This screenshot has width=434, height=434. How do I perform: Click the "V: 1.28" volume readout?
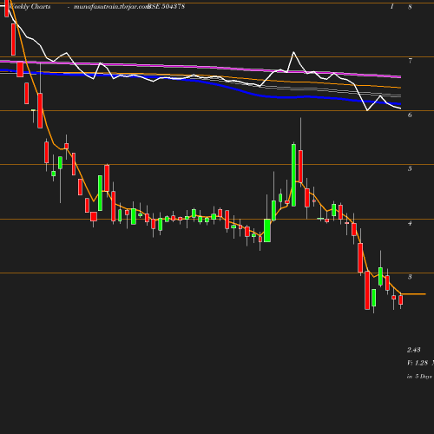418,363
